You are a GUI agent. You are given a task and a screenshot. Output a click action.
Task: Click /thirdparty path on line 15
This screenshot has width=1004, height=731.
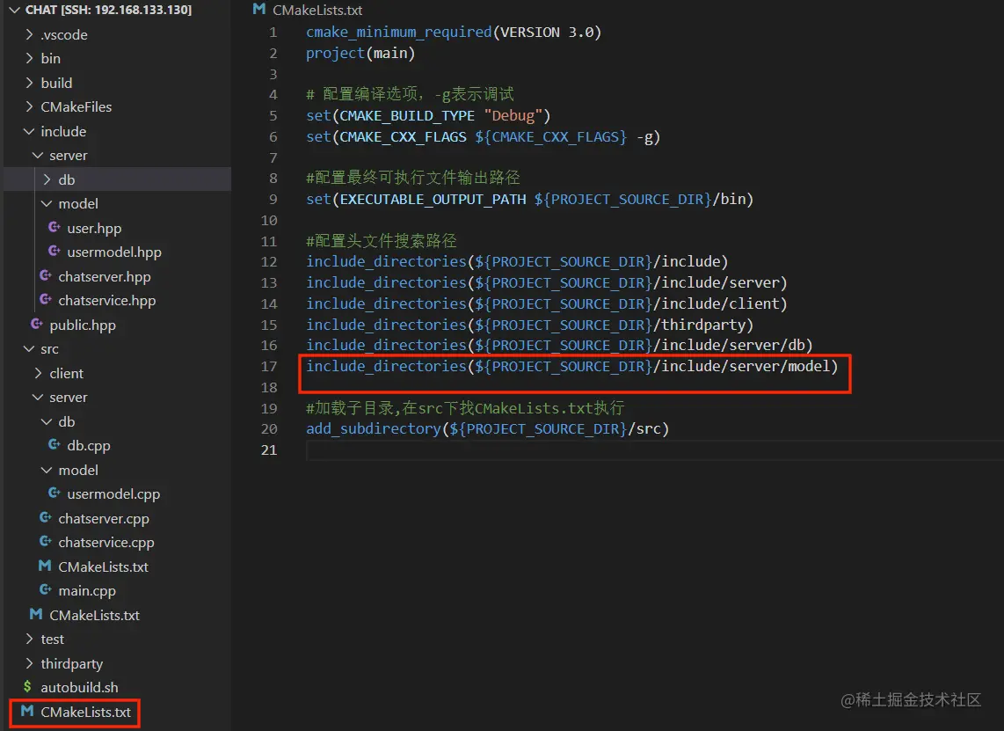coord(699,325)
